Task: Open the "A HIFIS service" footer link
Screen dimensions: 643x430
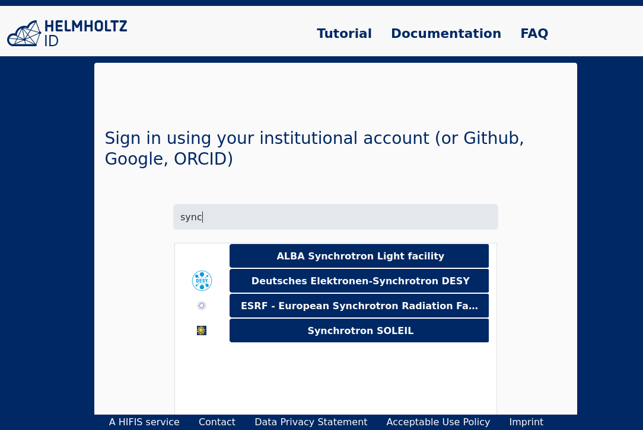Action: tap(144, 422)
